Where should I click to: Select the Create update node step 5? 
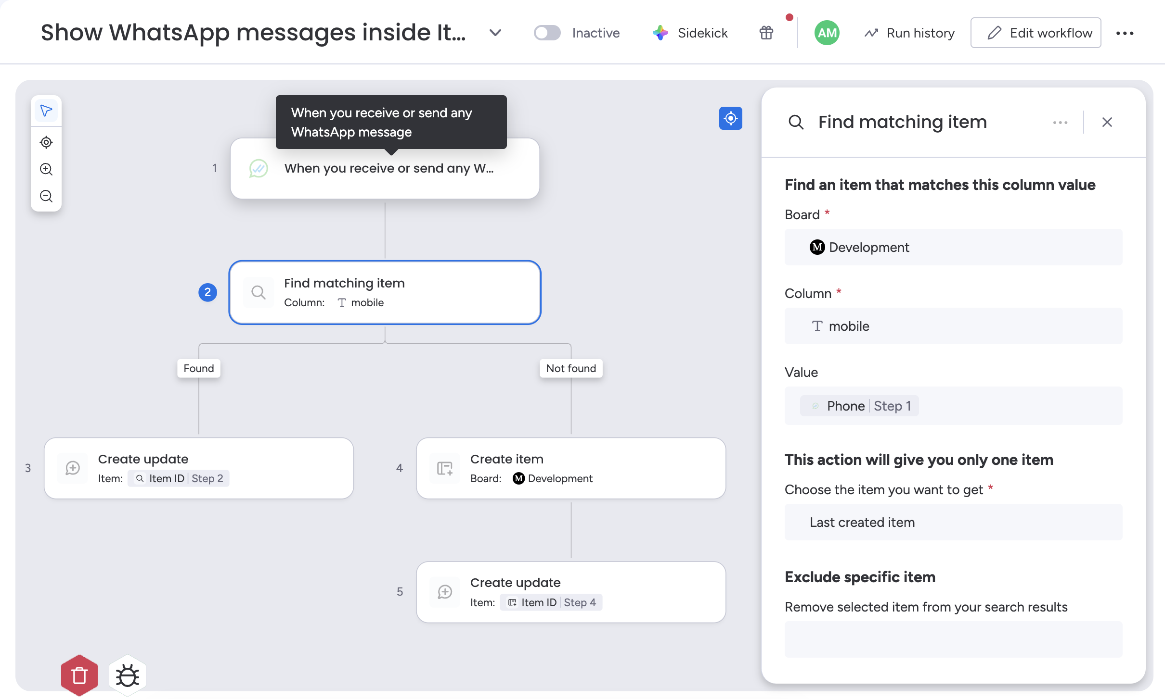point(571,592)
